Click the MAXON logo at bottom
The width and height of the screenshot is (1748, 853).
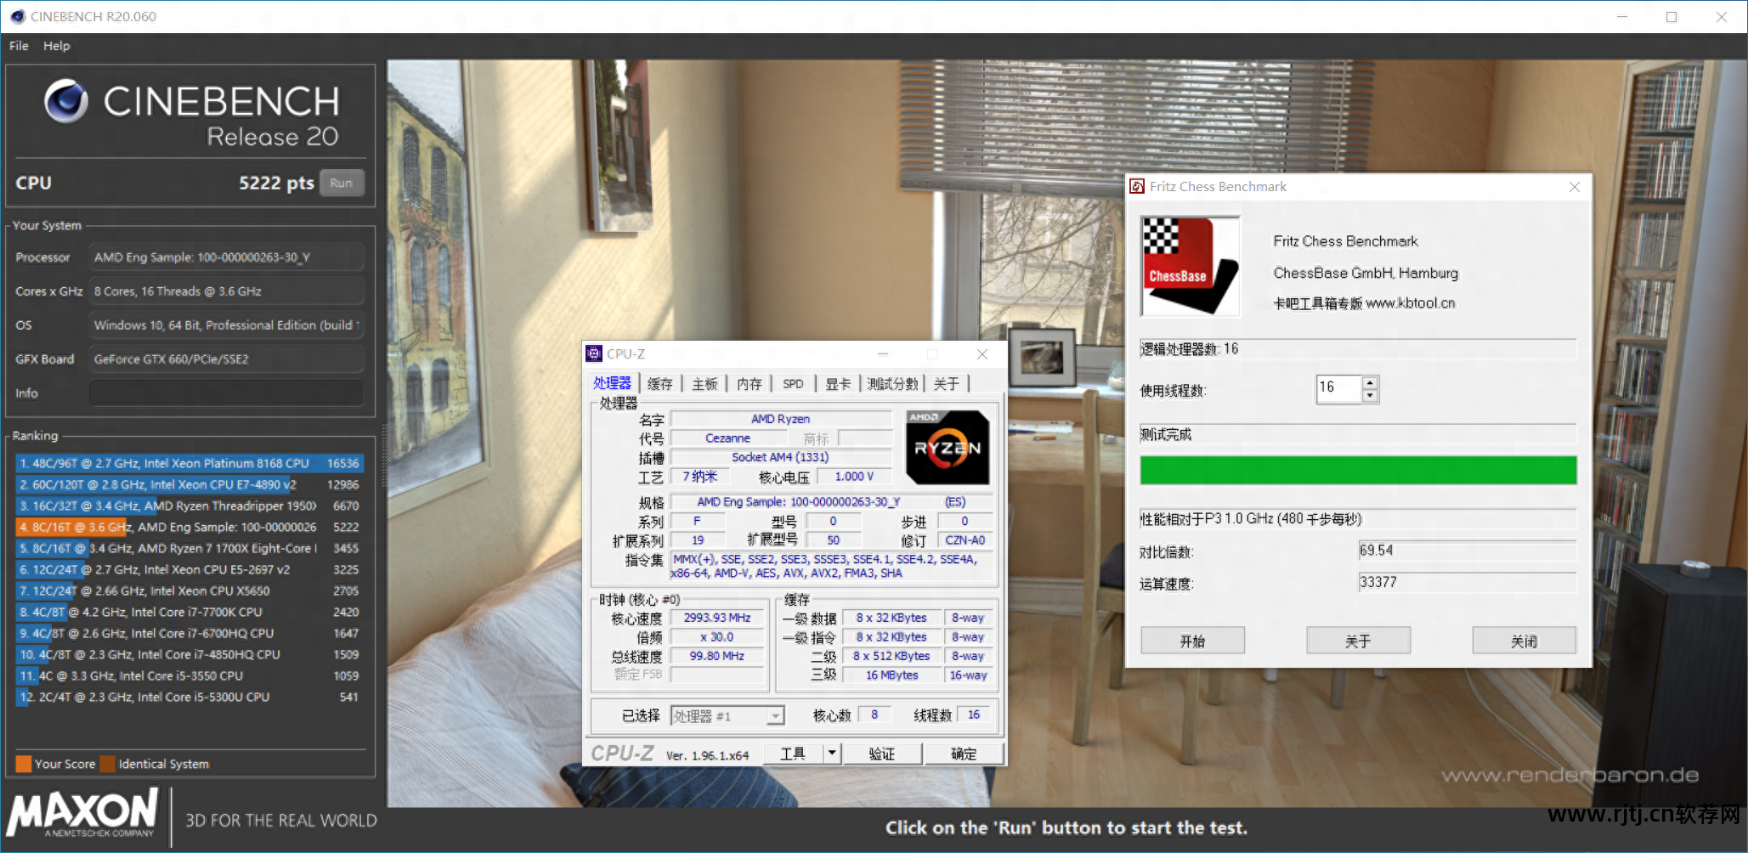coord(82,814)
